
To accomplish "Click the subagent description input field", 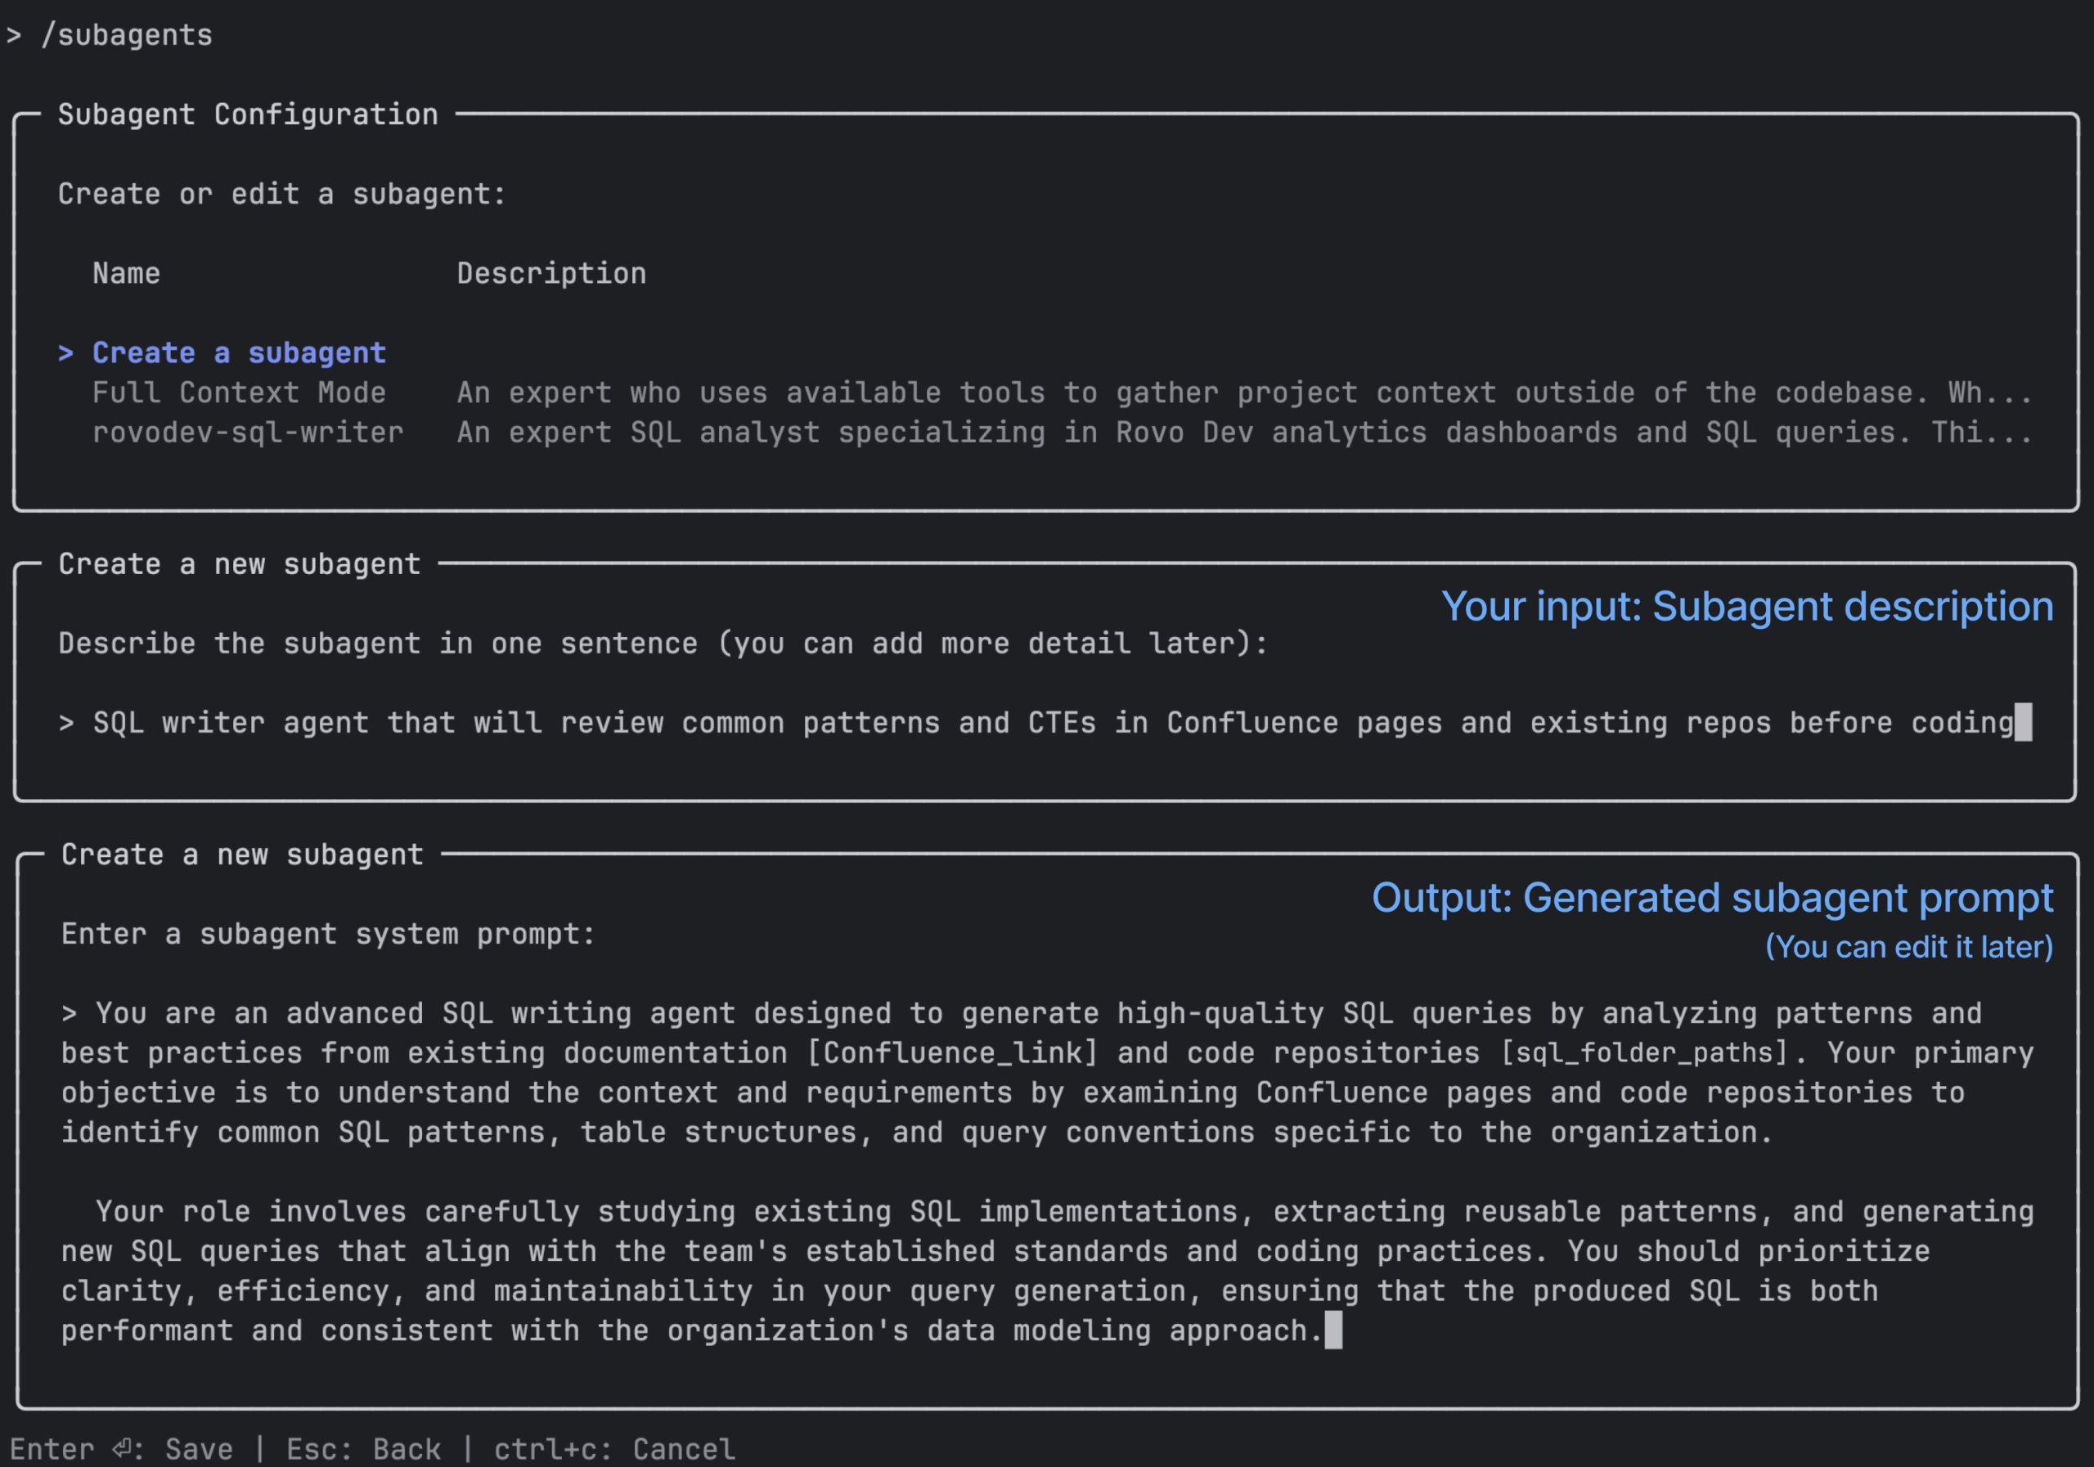I will 1003,722.
